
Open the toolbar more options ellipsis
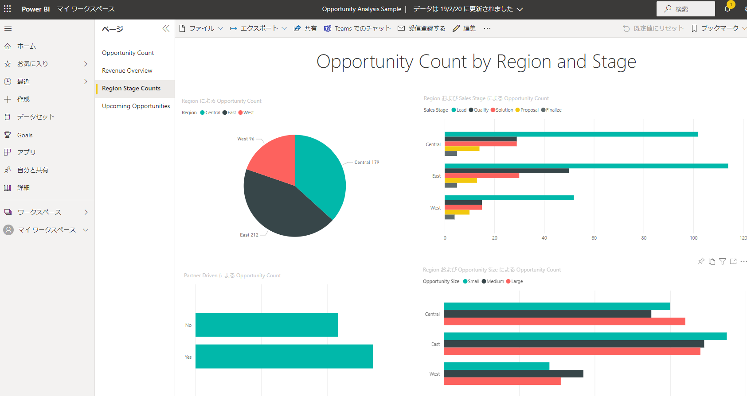coord(487,28)
